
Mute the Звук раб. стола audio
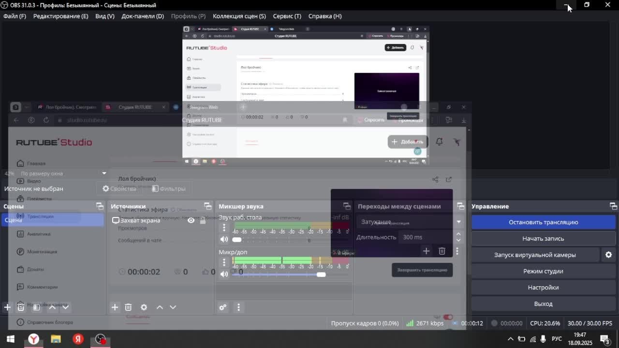coord(224,239)
